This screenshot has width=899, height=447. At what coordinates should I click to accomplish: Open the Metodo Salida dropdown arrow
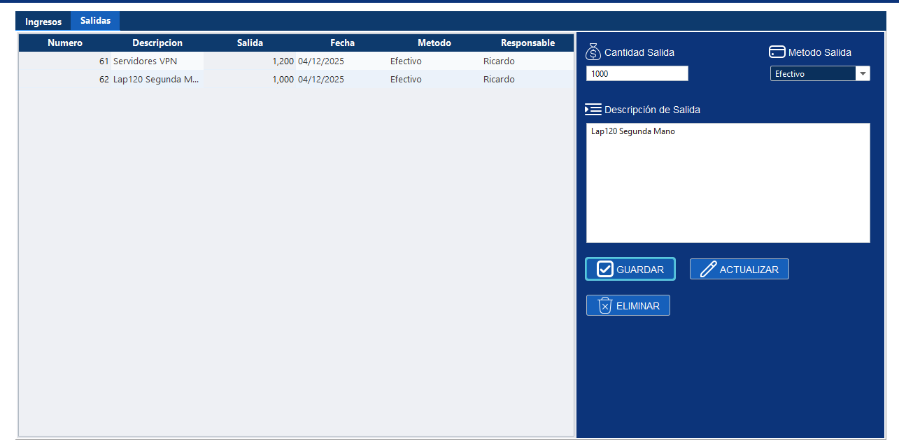tap(863, 74)
